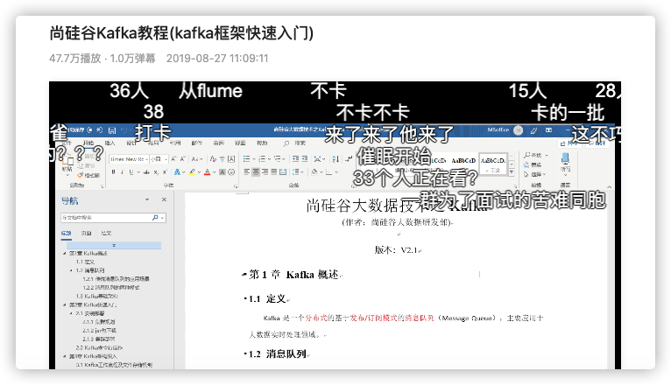
Task: Open the 开始 Home ribbon tab
Action: [88, 143]
